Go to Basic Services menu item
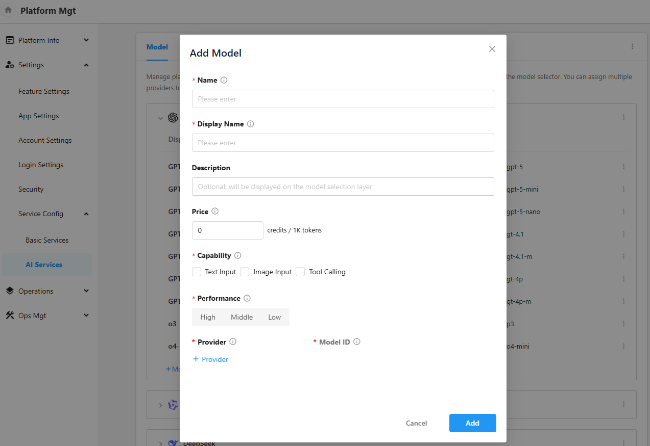This screenshot has width=650, height=446. pos(47,240)
